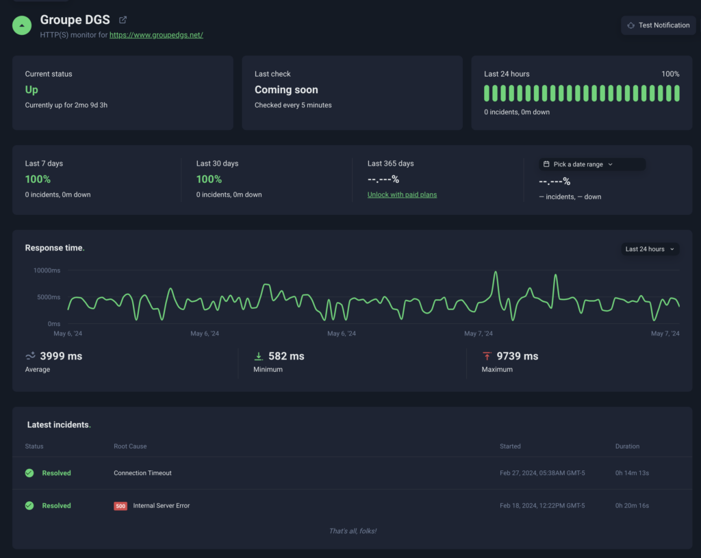701x558 pixels.
Task: Click the highest peak on response time chart
Action: [496, 272]
